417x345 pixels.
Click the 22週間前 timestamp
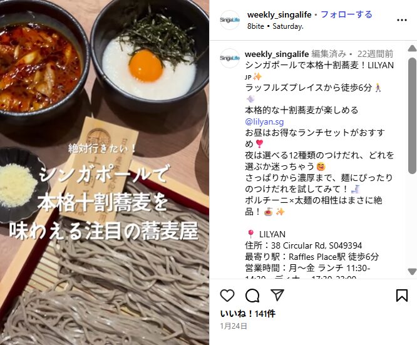click(x=375, y=54)
